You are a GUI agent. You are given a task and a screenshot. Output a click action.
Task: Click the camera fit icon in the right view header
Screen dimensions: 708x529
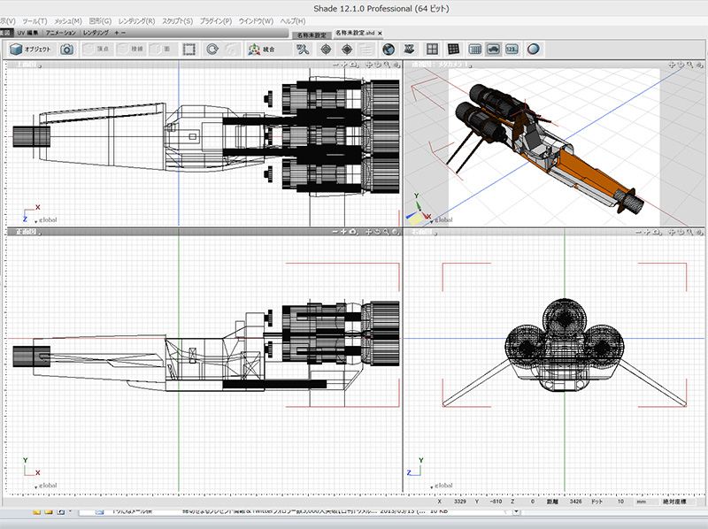click(x=658, y=232)
